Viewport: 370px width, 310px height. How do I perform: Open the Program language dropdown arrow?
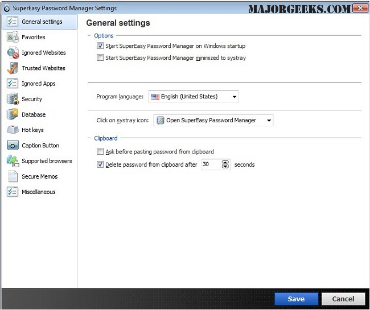click(235, 97)
